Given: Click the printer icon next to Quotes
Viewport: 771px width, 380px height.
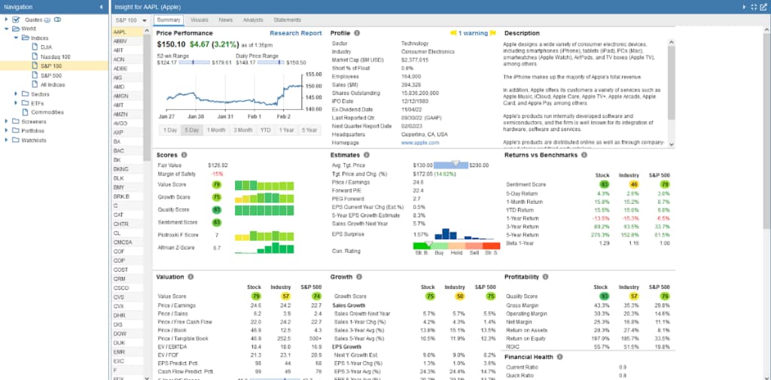Looking at the screenshot, I should [47, 20].
